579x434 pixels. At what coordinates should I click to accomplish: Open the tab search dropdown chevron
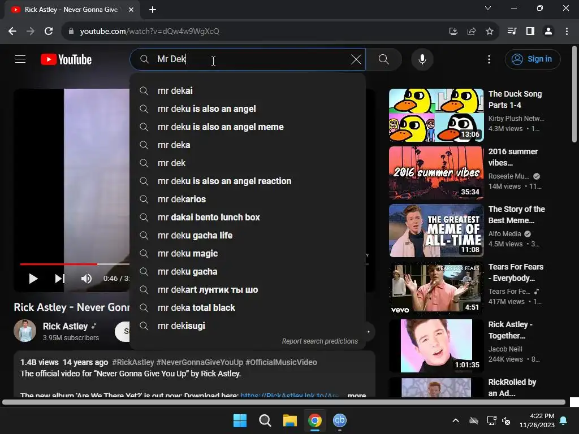(488, 8)
